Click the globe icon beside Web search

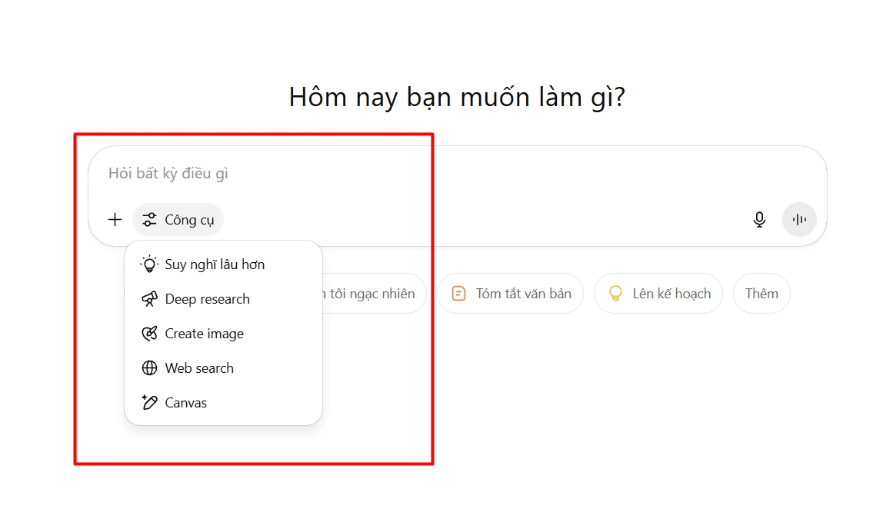(149, 368)
